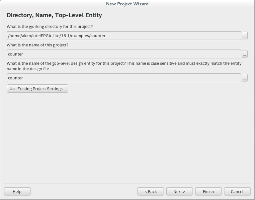255x200 pixels.
Task: Click the New Project Wizard title bar
Action: click(127, 4)
